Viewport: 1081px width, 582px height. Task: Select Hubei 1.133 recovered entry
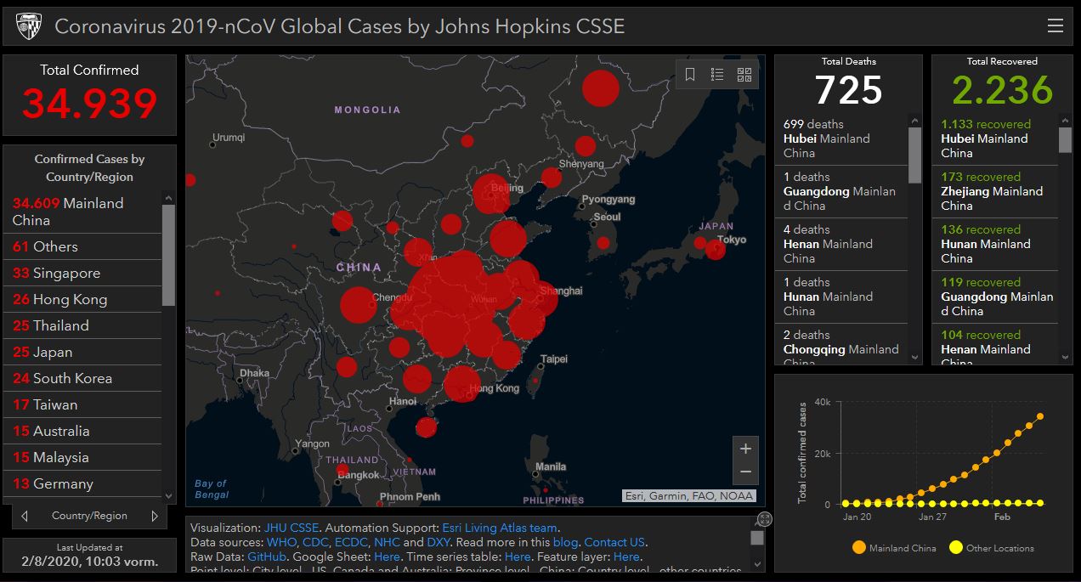996,138
